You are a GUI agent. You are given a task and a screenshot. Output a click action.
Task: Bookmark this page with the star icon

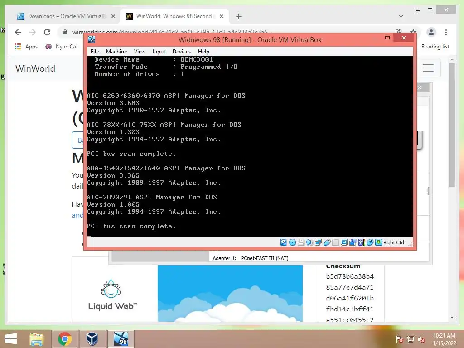(x=413, y=32)
